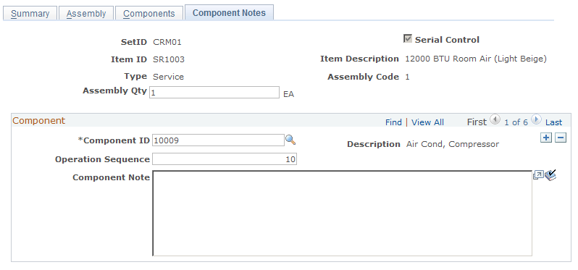Click the EA unit label
Image resolution: width=578 pixels, height=270 pixels.
(x=288, y=94)
